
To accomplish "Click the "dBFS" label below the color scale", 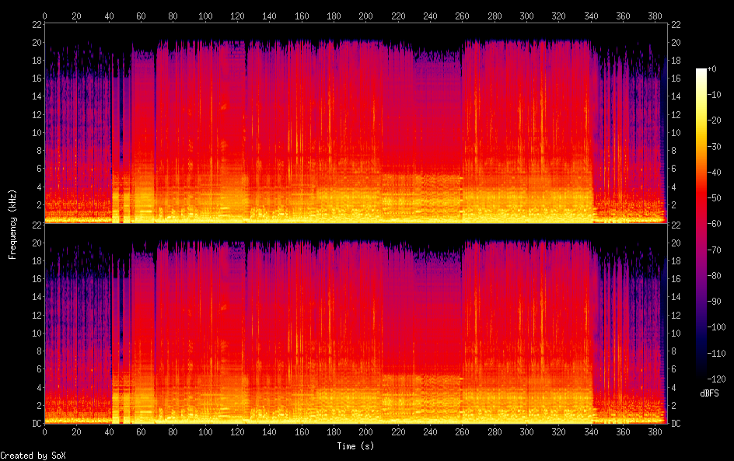I will pyautogui.click(x=708, y=393).
